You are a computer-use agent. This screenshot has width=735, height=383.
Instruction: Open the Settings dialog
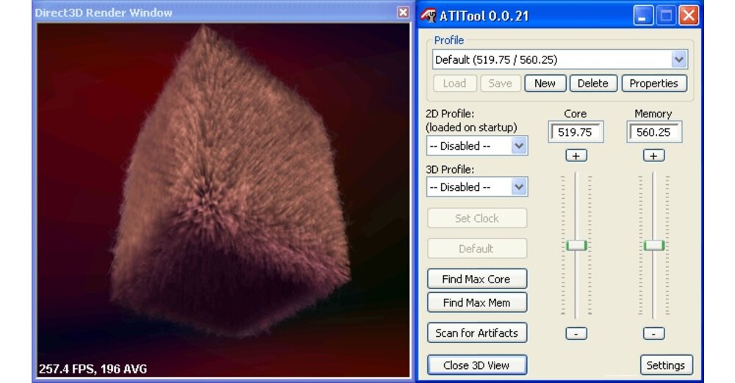coord(665,365)
